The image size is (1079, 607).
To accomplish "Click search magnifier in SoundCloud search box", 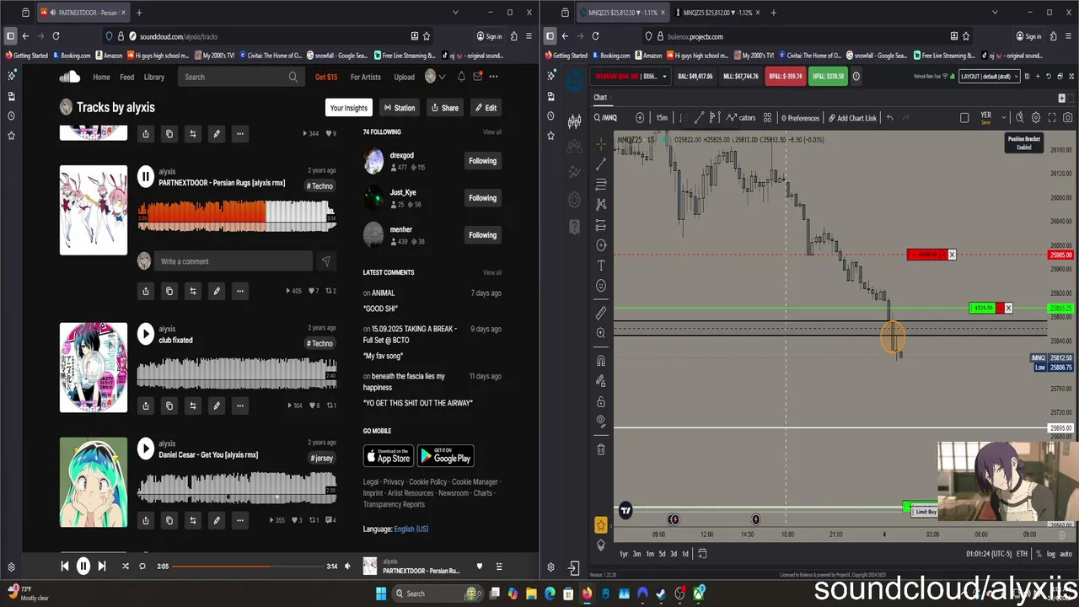I will click(293, 77).
